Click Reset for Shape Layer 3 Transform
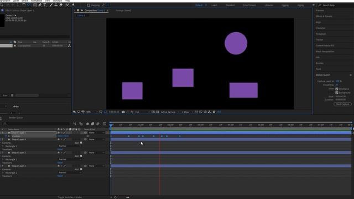This screenshot has width=354, height=199. [x=60, y=163]
